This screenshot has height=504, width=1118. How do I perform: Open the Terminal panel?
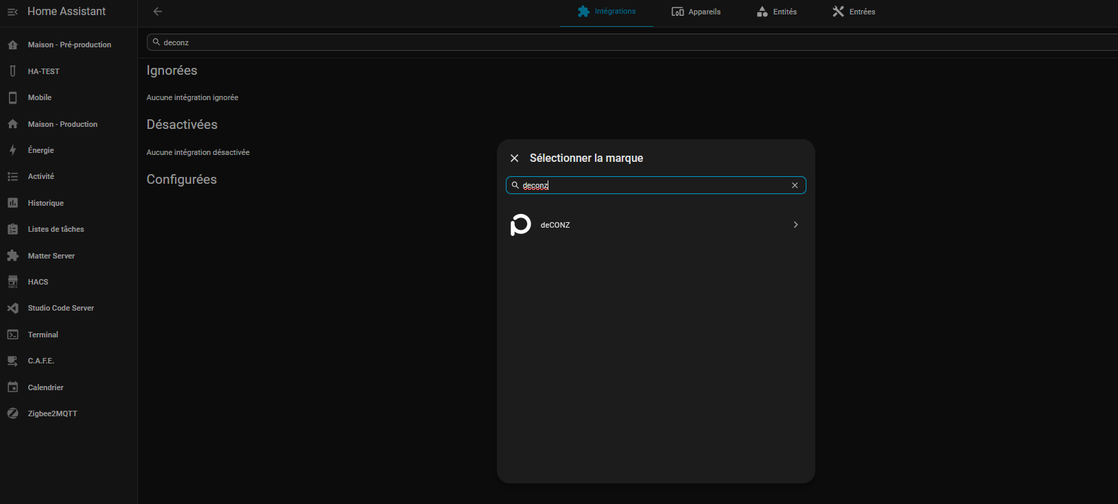43,335
